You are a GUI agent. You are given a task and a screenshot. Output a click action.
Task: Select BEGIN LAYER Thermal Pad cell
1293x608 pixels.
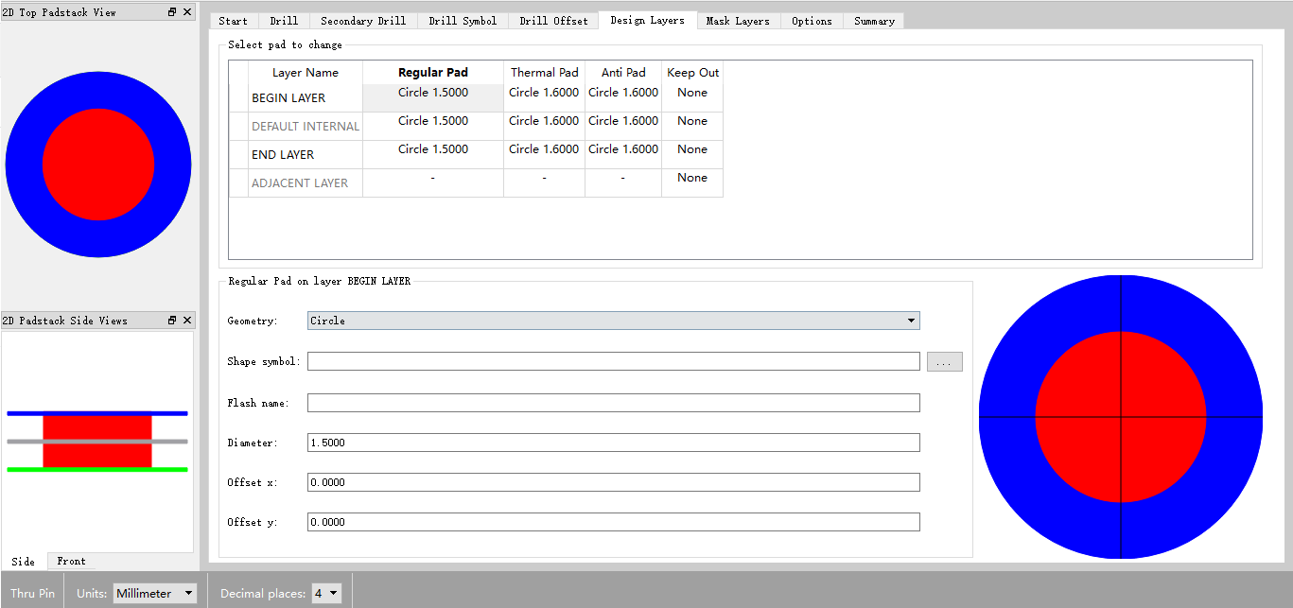pos(544,98)
